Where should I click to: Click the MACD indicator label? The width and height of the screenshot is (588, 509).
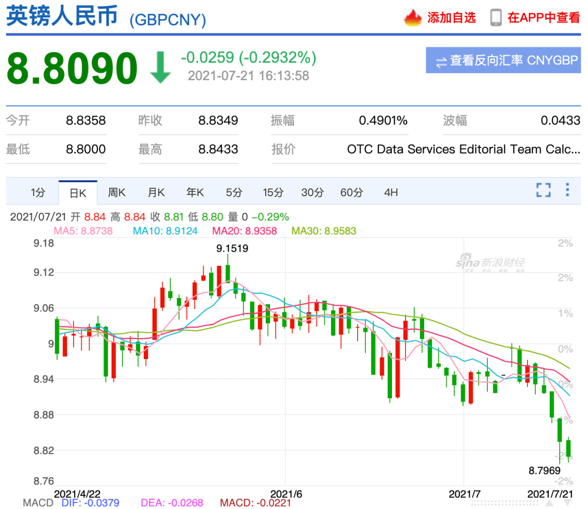tap(38, 502)
